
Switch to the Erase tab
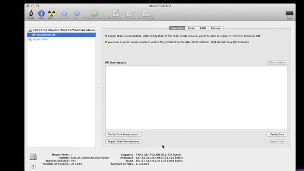point(191,28)
